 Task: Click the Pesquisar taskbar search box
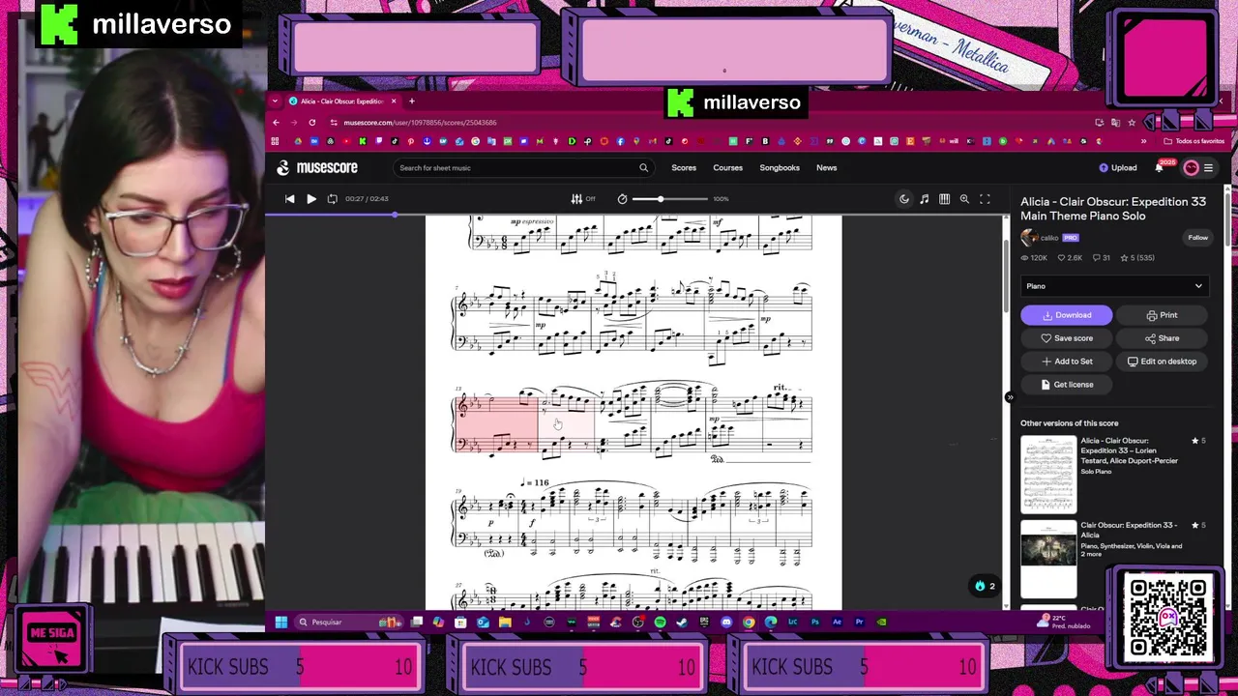(x=348, y=622)
